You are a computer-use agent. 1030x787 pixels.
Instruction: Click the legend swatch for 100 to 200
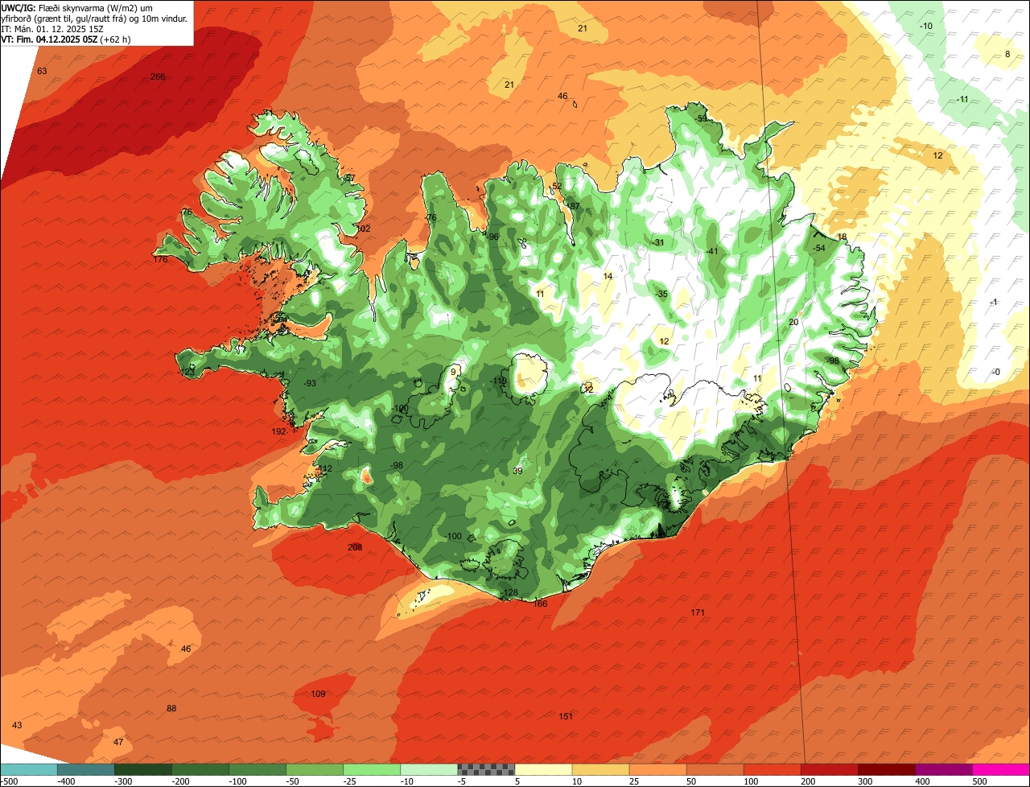[771, 769]
